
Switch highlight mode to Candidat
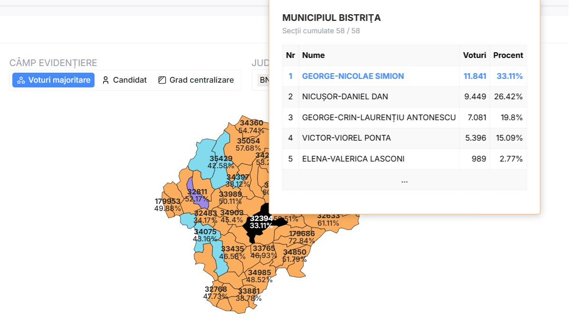click(124, 80)
